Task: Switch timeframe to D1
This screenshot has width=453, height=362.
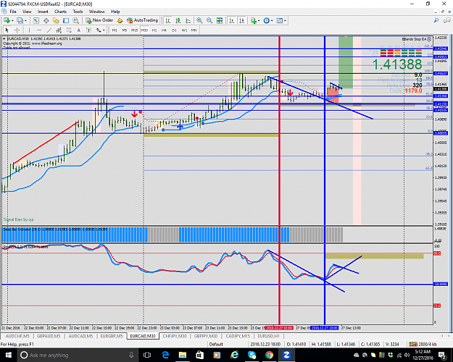Action: click(x=174, y=30)
